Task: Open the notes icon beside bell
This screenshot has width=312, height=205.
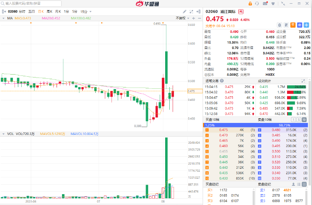Action: coord(286,25)
